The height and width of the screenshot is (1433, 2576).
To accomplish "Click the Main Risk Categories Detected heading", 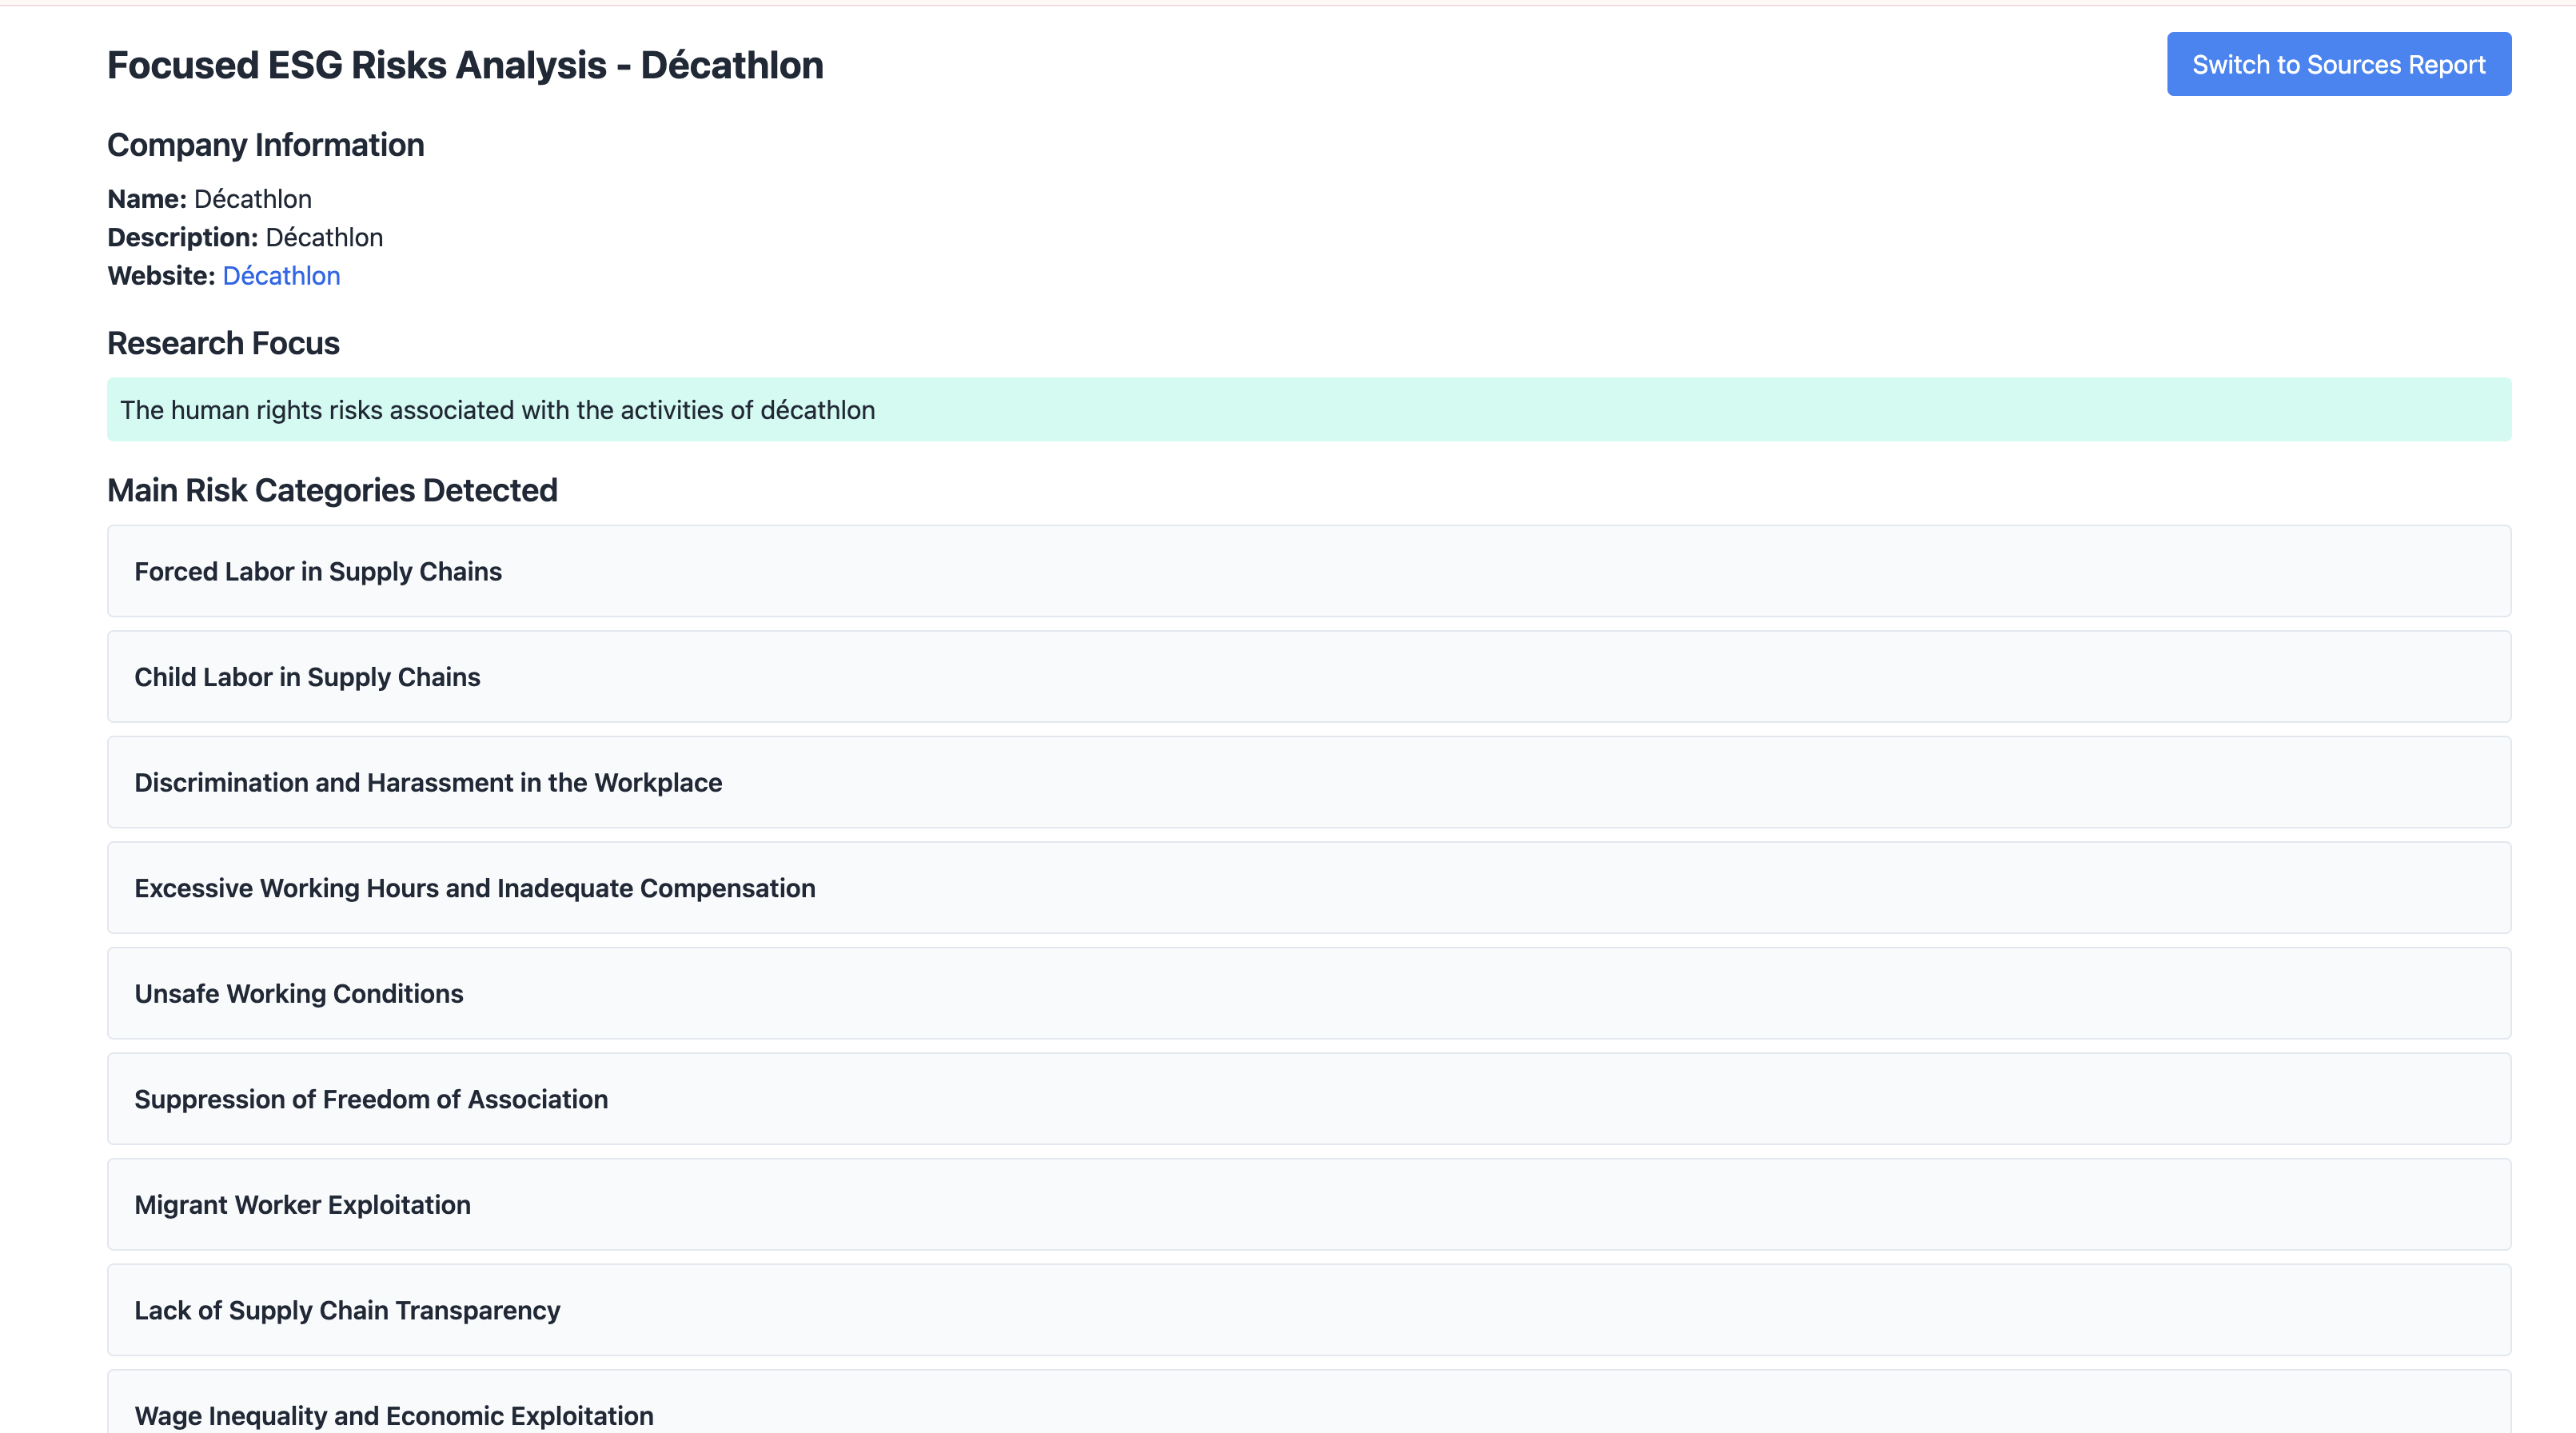I will click(332, 490).
